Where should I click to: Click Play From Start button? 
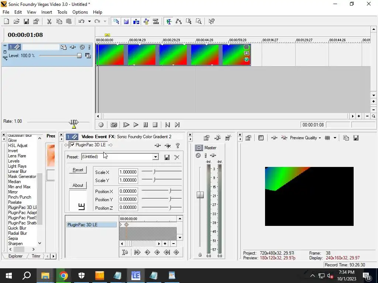pos(126,125)
